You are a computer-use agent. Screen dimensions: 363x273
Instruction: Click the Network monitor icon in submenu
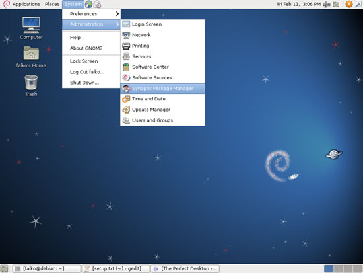click(126, 35)
